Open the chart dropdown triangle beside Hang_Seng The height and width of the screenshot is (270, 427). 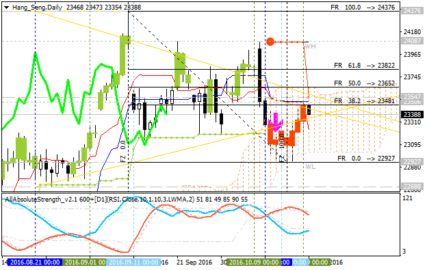click(7, 8)
